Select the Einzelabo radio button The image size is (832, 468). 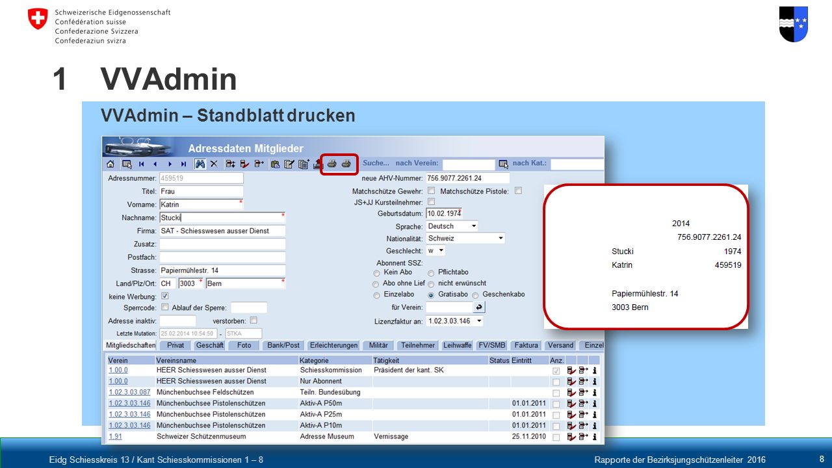377,295
